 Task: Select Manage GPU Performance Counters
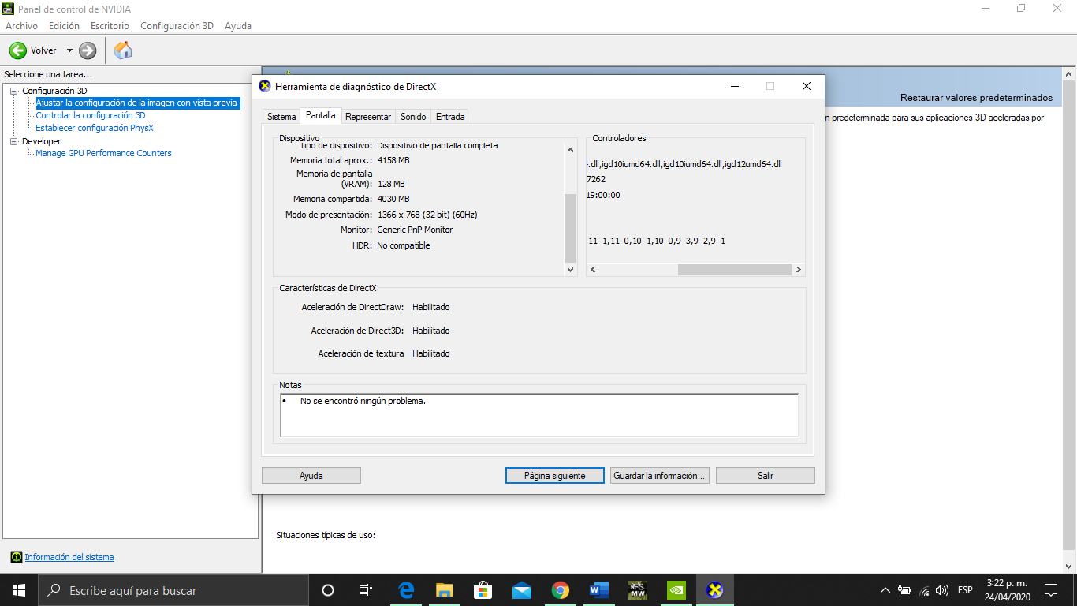coord(103,153)
